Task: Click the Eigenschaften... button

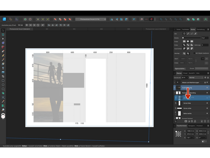Action: (180, 69)
